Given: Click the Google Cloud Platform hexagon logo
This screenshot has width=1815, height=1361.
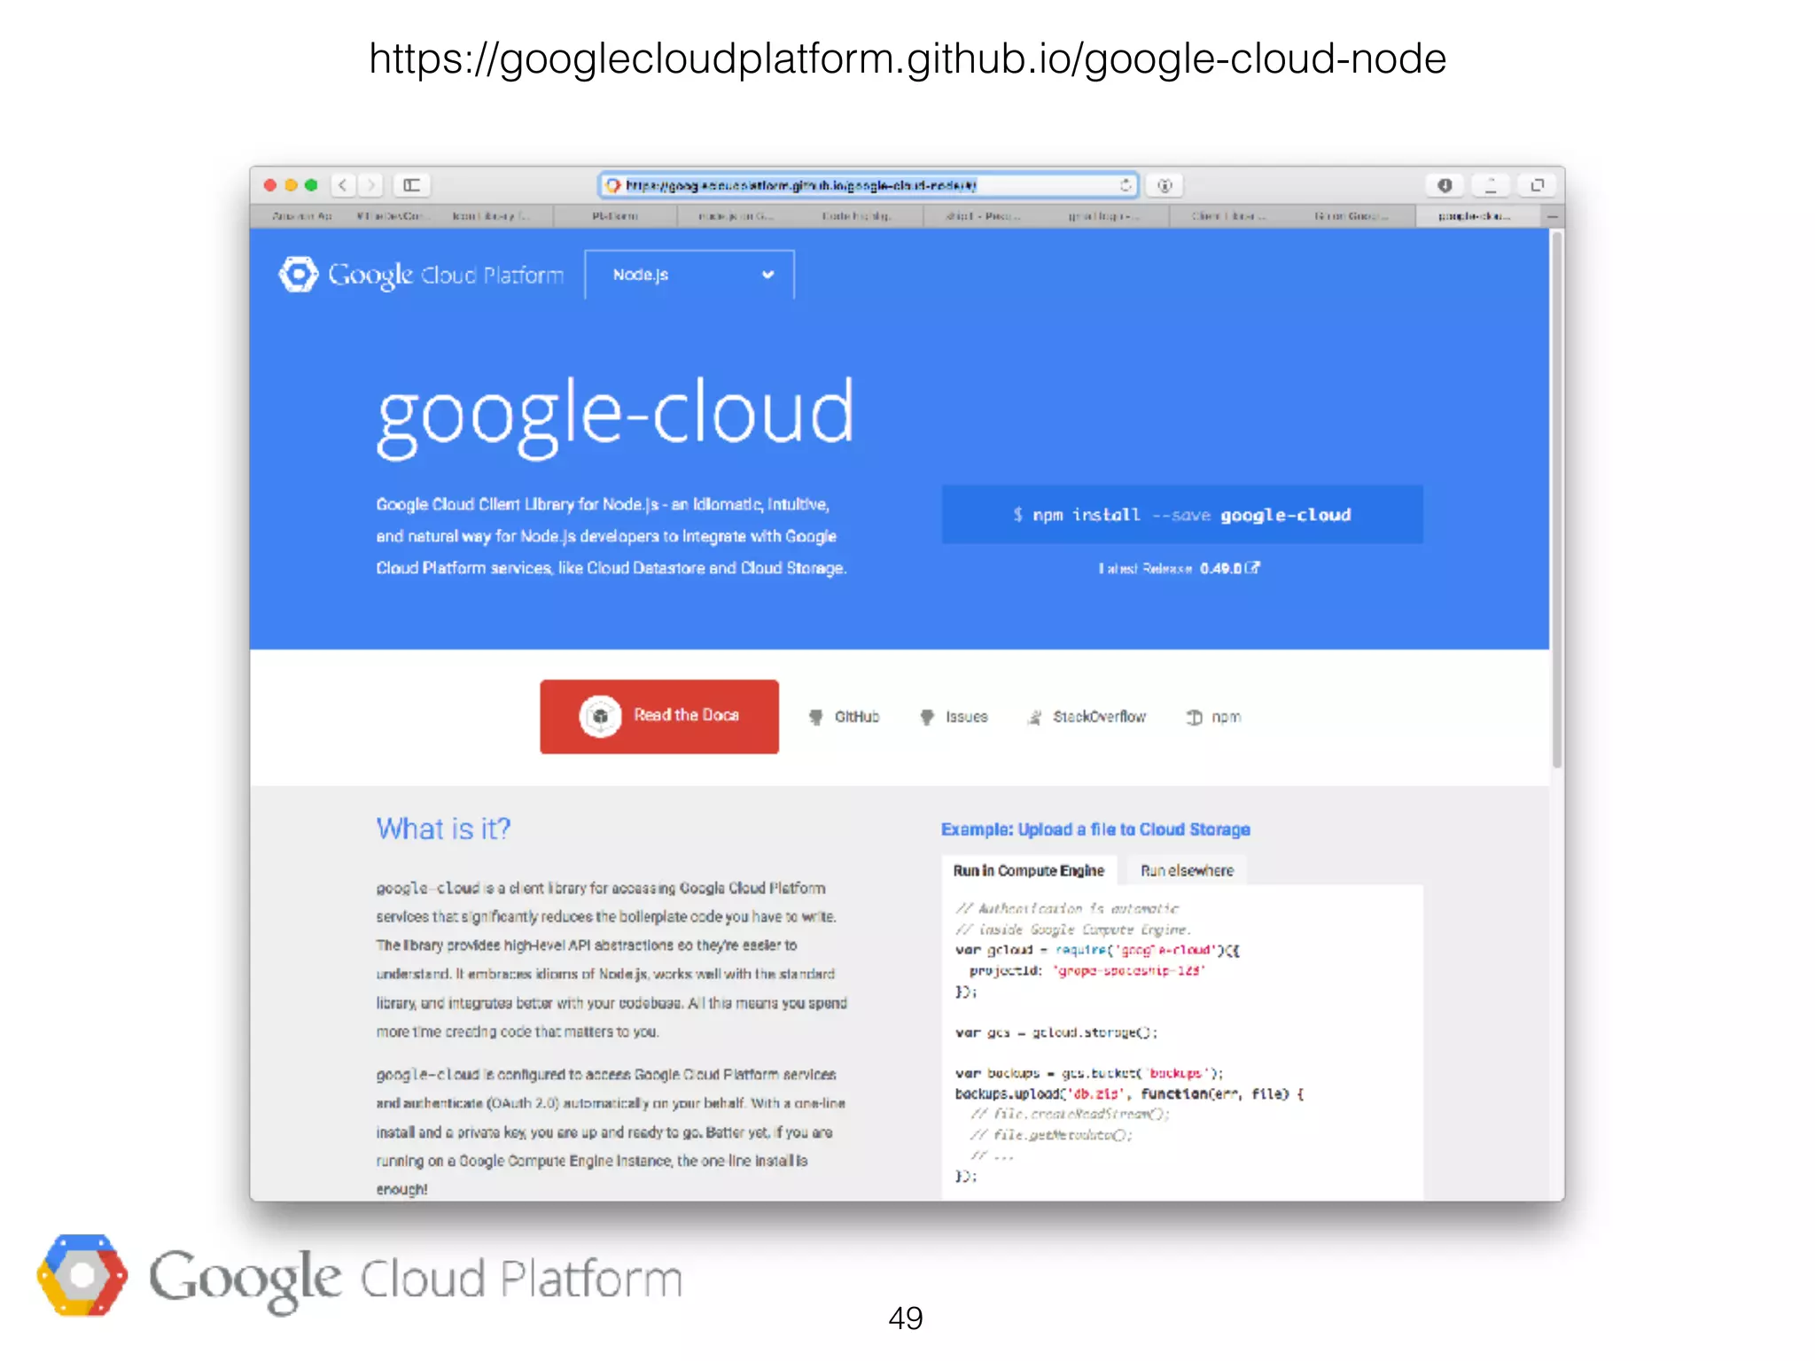Looking at the screenshot, I should coord(299,274).
